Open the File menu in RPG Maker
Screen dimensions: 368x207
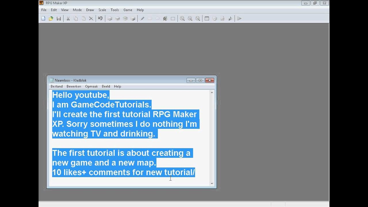click(44, 10)
